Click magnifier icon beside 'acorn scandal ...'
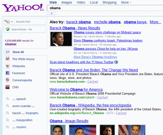163x135 pixels. point(7,106)
